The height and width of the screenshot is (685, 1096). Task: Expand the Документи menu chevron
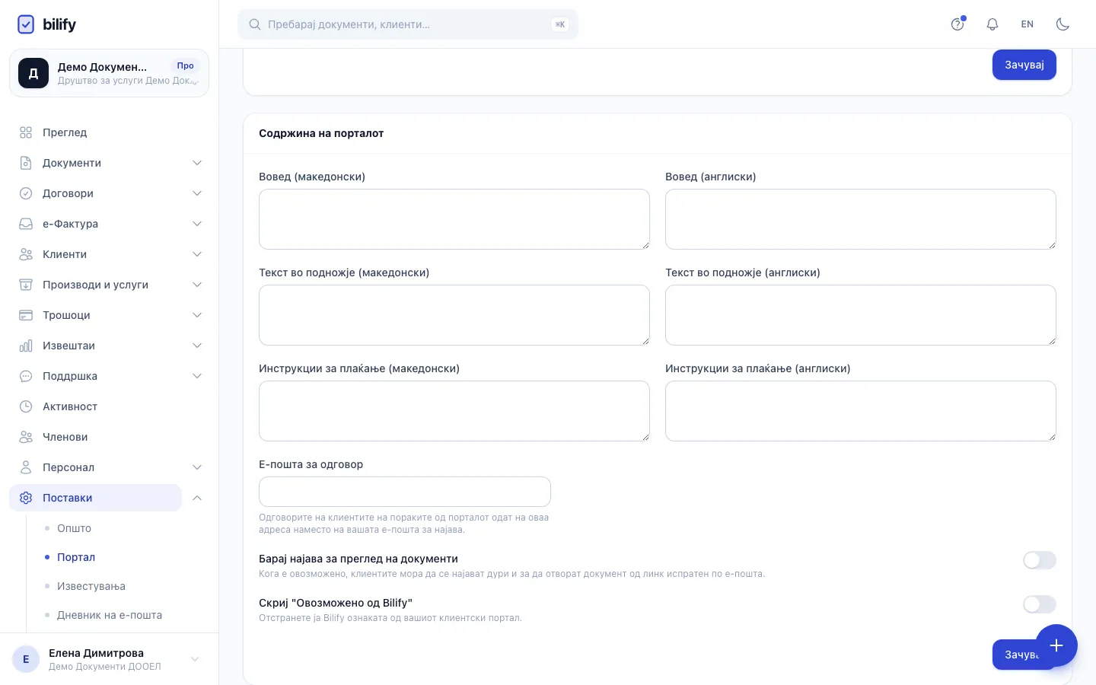click(197, 163)
